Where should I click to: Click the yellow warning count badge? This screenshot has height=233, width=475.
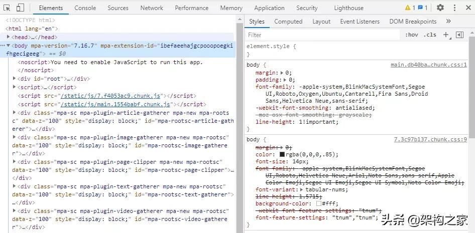click(410, 8)
